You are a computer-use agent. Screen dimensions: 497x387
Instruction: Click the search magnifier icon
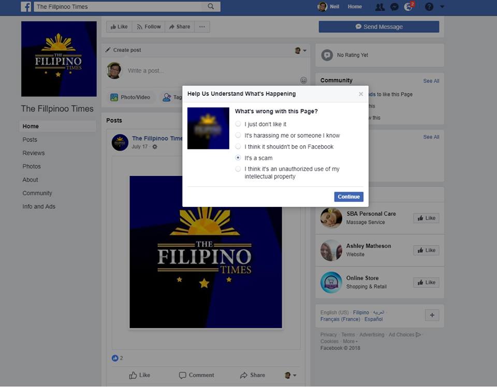click(x=211, y=7)
